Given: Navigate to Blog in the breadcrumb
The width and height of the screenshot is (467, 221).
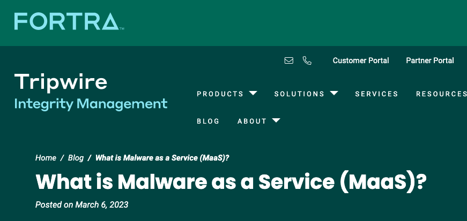Looking at the screenshot, I should click(x=76, y=158).
